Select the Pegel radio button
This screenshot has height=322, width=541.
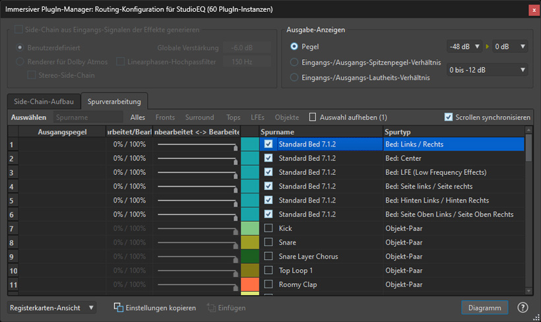pos(294,46)
